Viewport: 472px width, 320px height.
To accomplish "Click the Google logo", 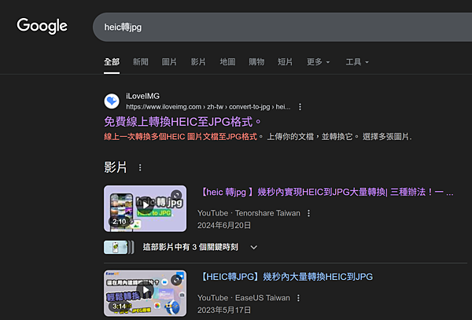I will (42, 26).
